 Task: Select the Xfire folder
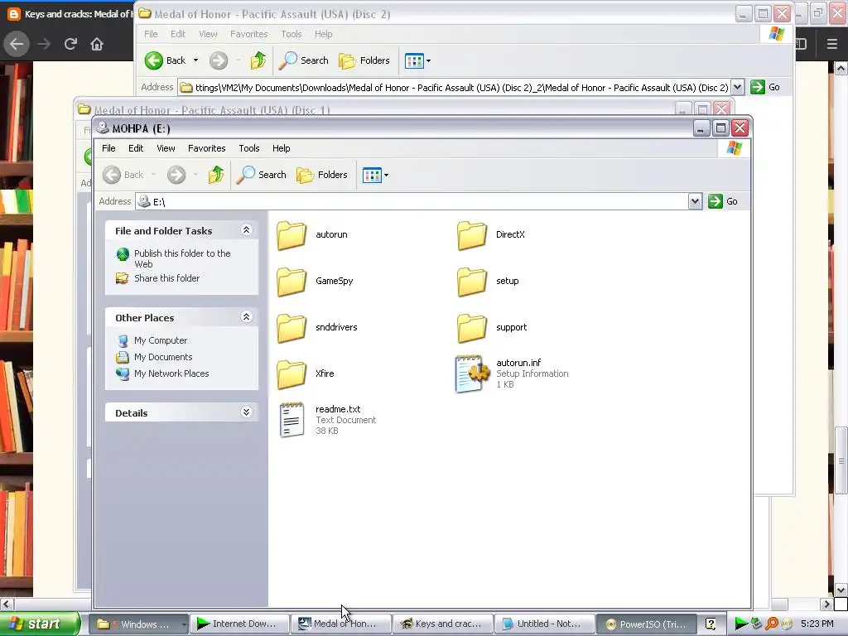pyautogui.click(x=306, y=374)
